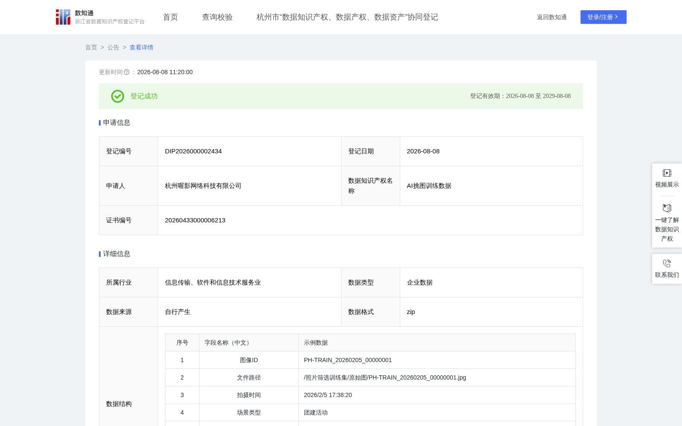Click the 详细信息 section heading
This screenshot has height=426, width=682.
pyautogui.click(x=117, y=254)
